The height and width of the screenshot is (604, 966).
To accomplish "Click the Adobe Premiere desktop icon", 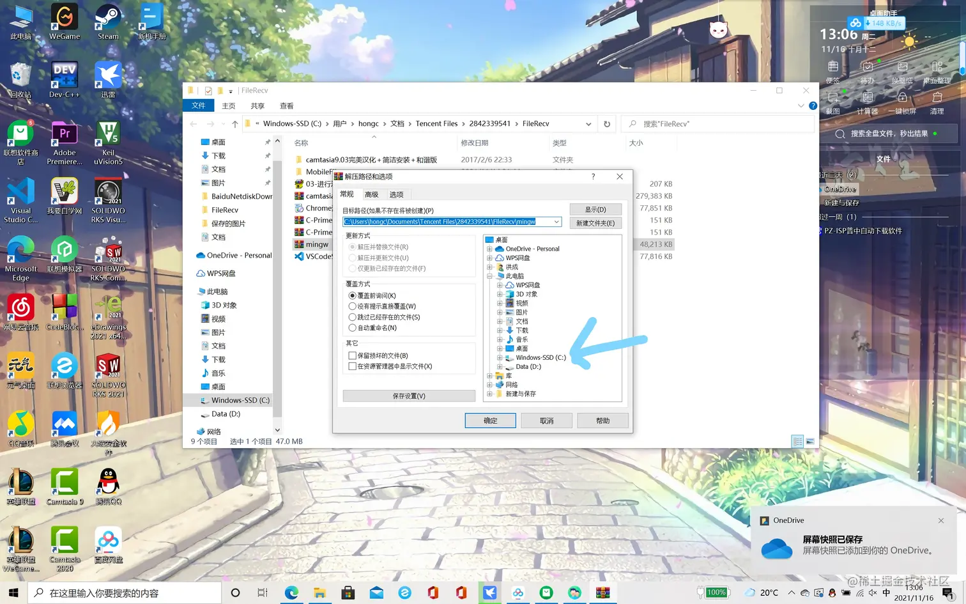I will click(65, 143).
